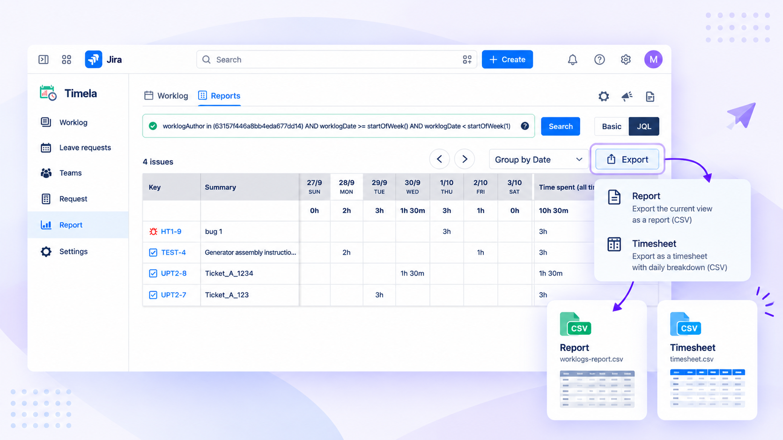Click the top Search input field

(336, 59)
